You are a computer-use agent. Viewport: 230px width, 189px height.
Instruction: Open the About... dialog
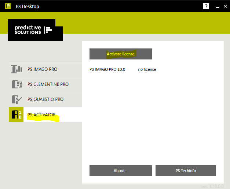pos(121,171)
